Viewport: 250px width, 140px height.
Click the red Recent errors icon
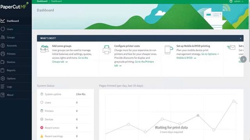(x=42, y=128)
